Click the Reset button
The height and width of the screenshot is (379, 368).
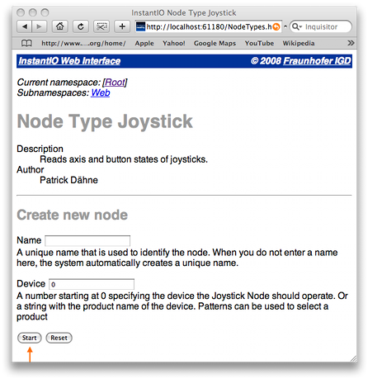(x=59, y=338)
